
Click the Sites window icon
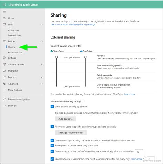[x=4, y=24]
